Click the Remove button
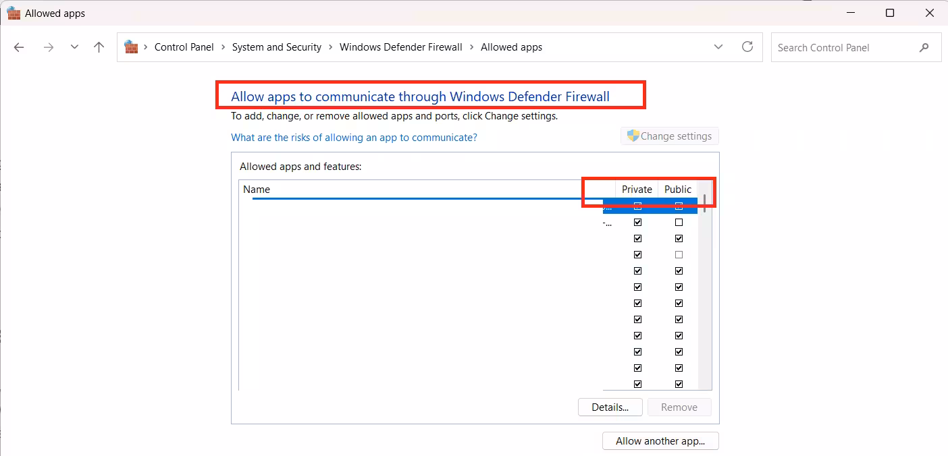This screenshot has height=456, width=948. click(679, 407)
